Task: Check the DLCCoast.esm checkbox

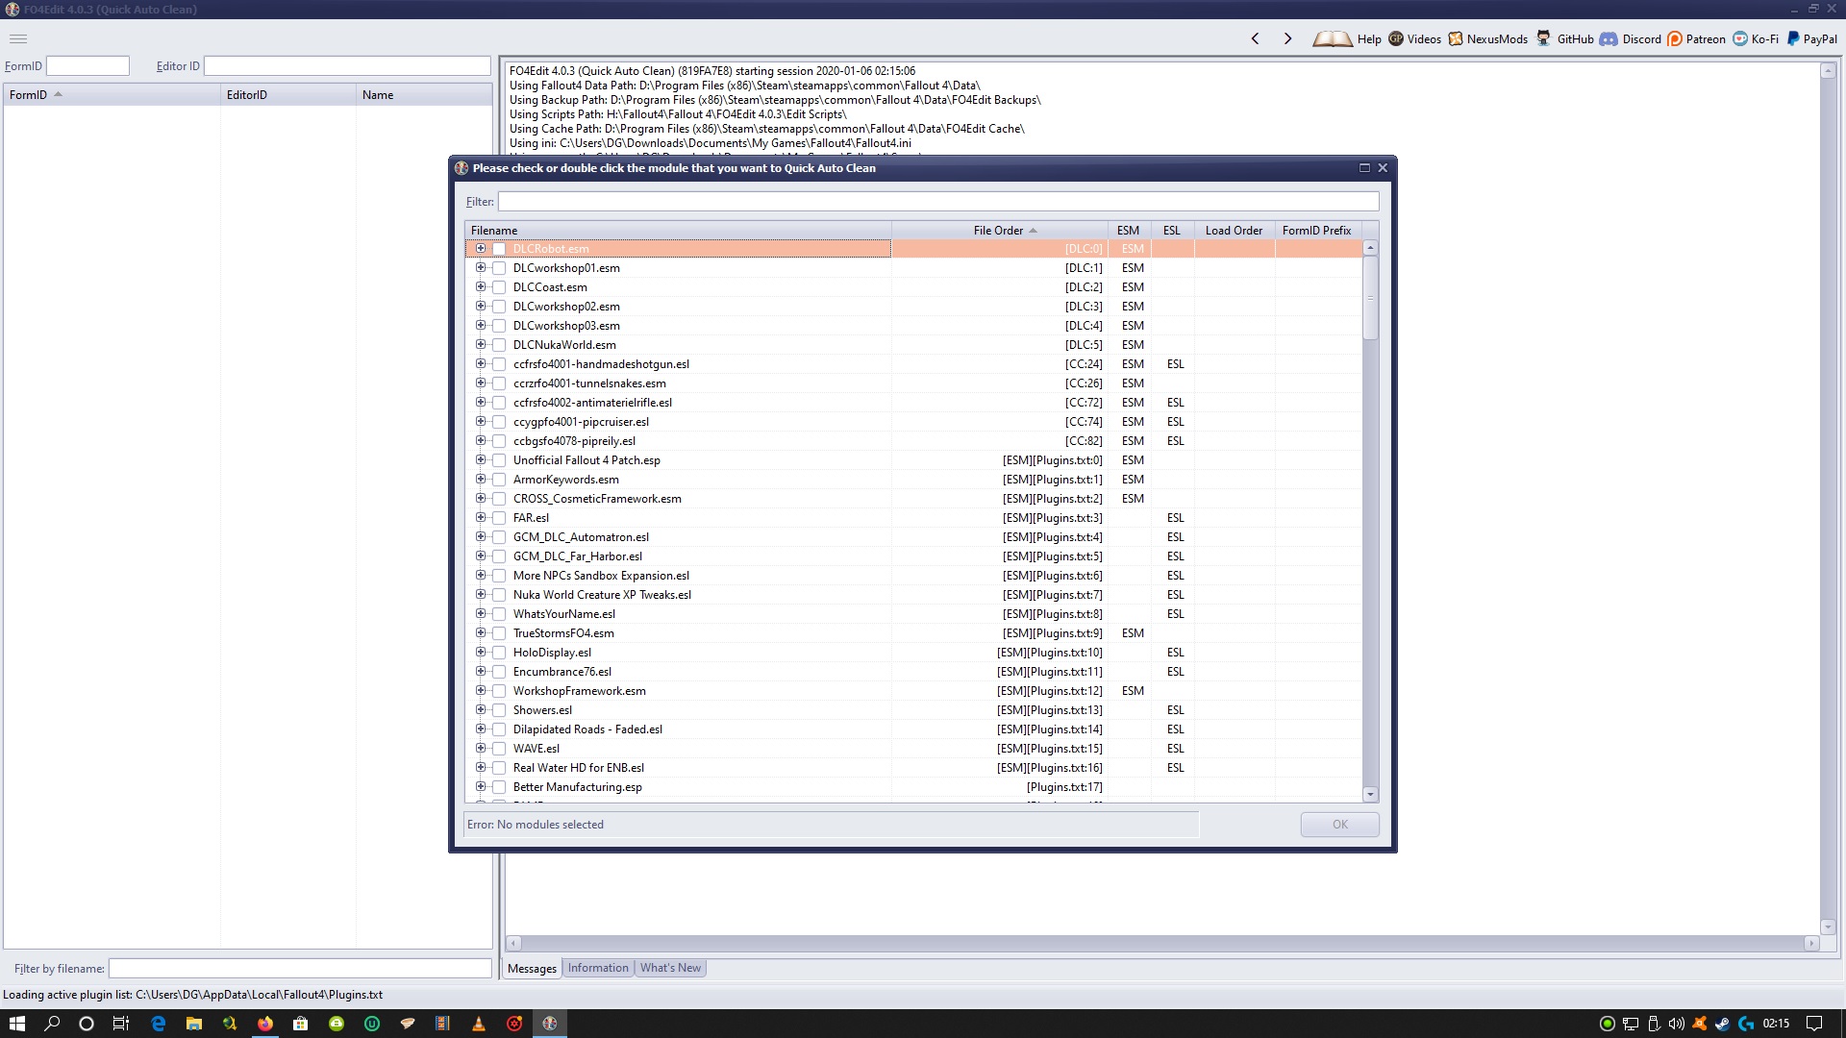Action: [499, 287]
